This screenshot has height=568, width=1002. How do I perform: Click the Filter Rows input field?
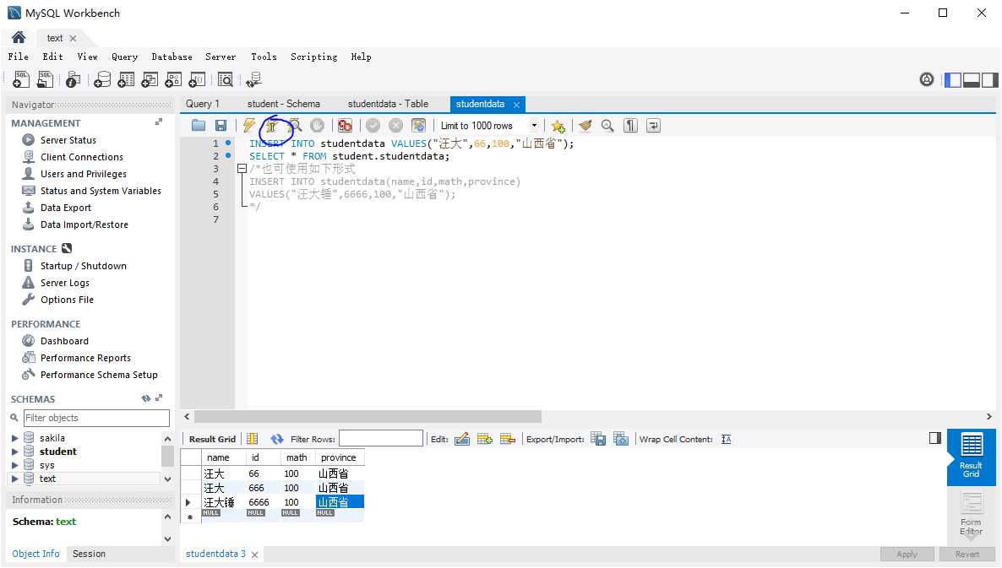pyautogui.click(x=381, y=438)
